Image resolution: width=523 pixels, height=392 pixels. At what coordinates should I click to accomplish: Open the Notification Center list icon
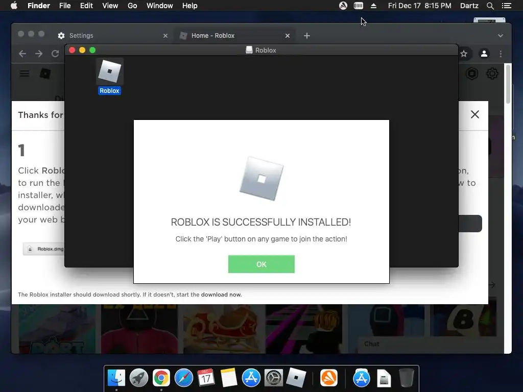pos(506,6)
